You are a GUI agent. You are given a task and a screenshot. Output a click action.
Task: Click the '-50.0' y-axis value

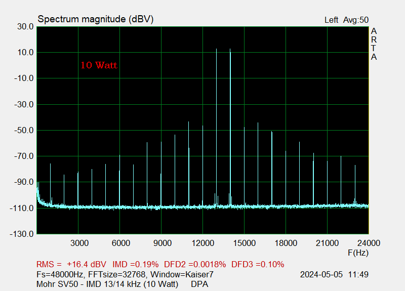click(24, 131)
